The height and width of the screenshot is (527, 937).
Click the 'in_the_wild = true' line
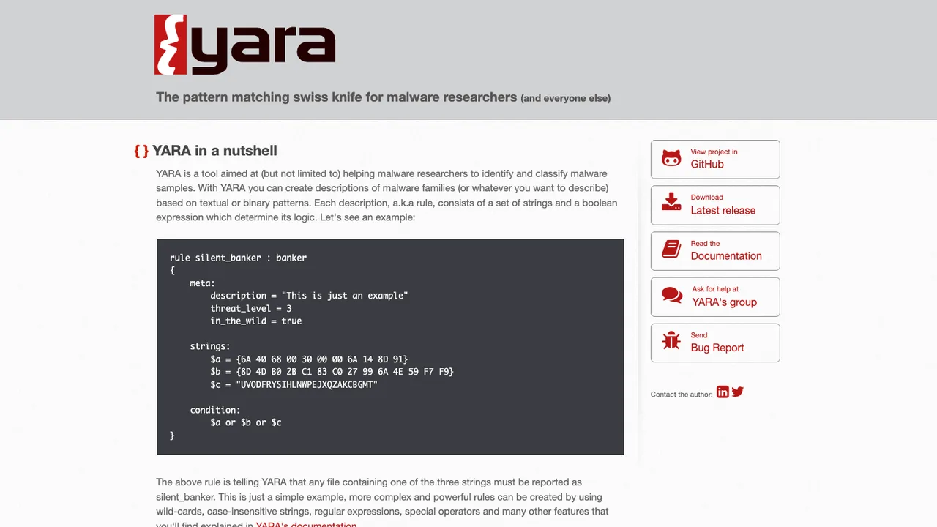pyautogui.click(x=256, y=321)
